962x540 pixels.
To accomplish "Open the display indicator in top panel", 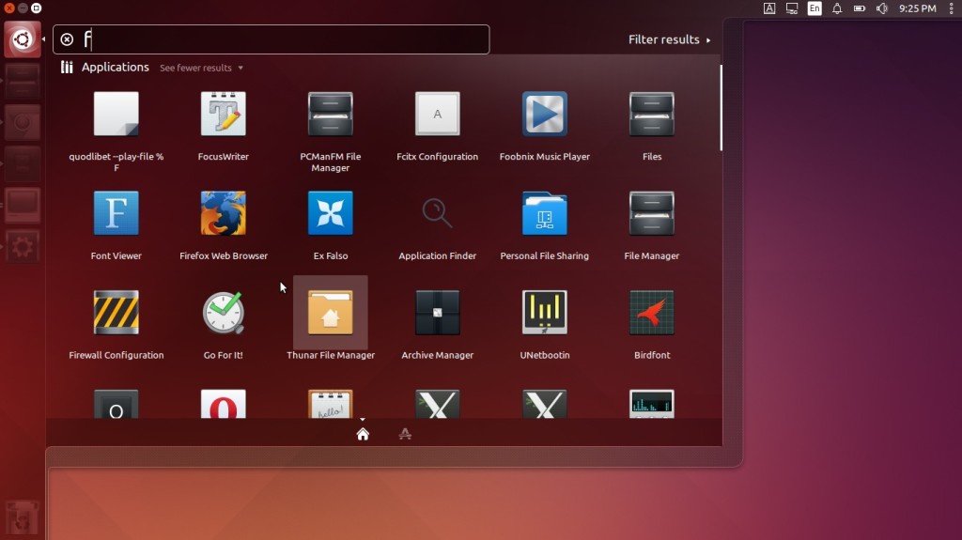I will pyautogui.click(x=792, y=8).
